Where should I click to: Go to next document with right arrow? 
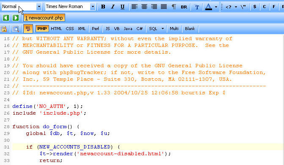(16, 18)
